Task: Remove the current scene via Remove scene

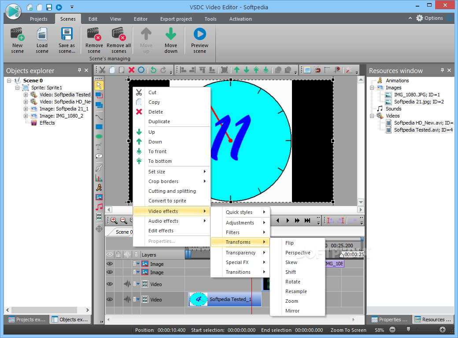Action: (x=94, y=40)
